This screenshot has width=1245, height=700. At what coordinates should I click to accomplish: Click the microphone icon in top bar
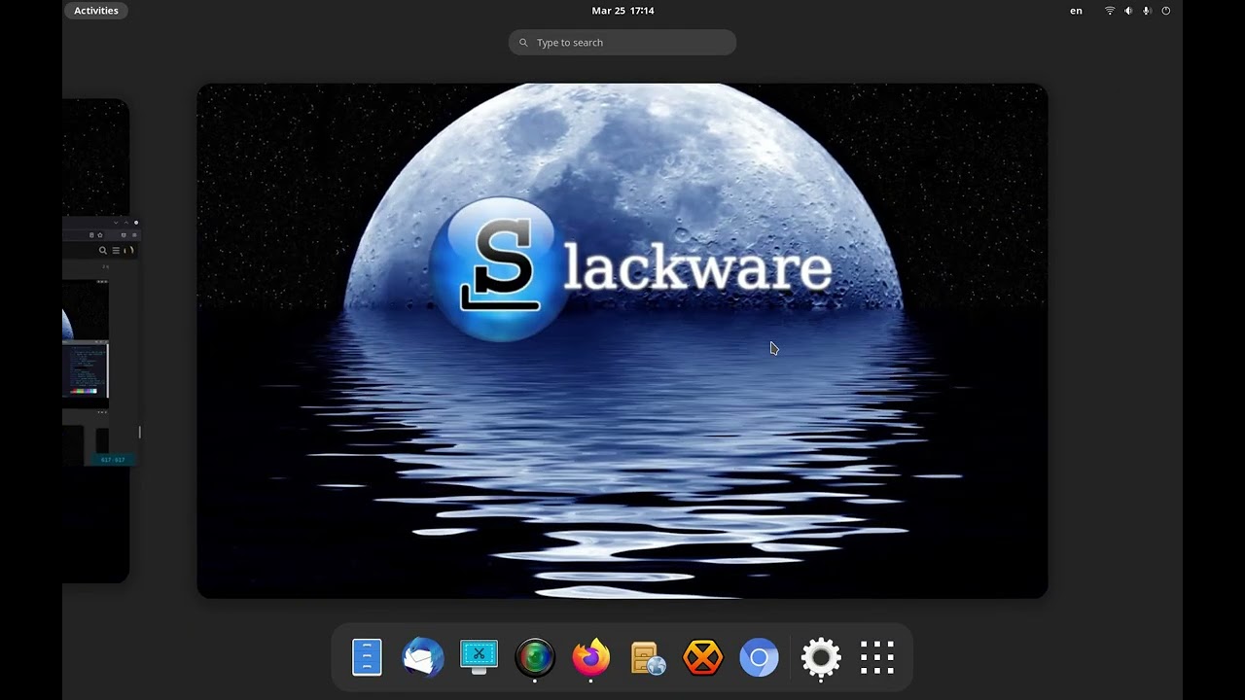point(1147,11)
